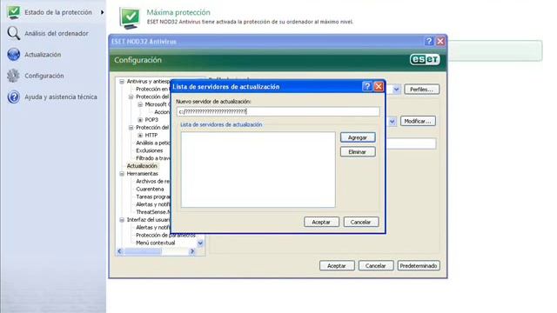Click the tree vertical scrollbar down arrow
The image size is (557, 313).
[200, 243]
